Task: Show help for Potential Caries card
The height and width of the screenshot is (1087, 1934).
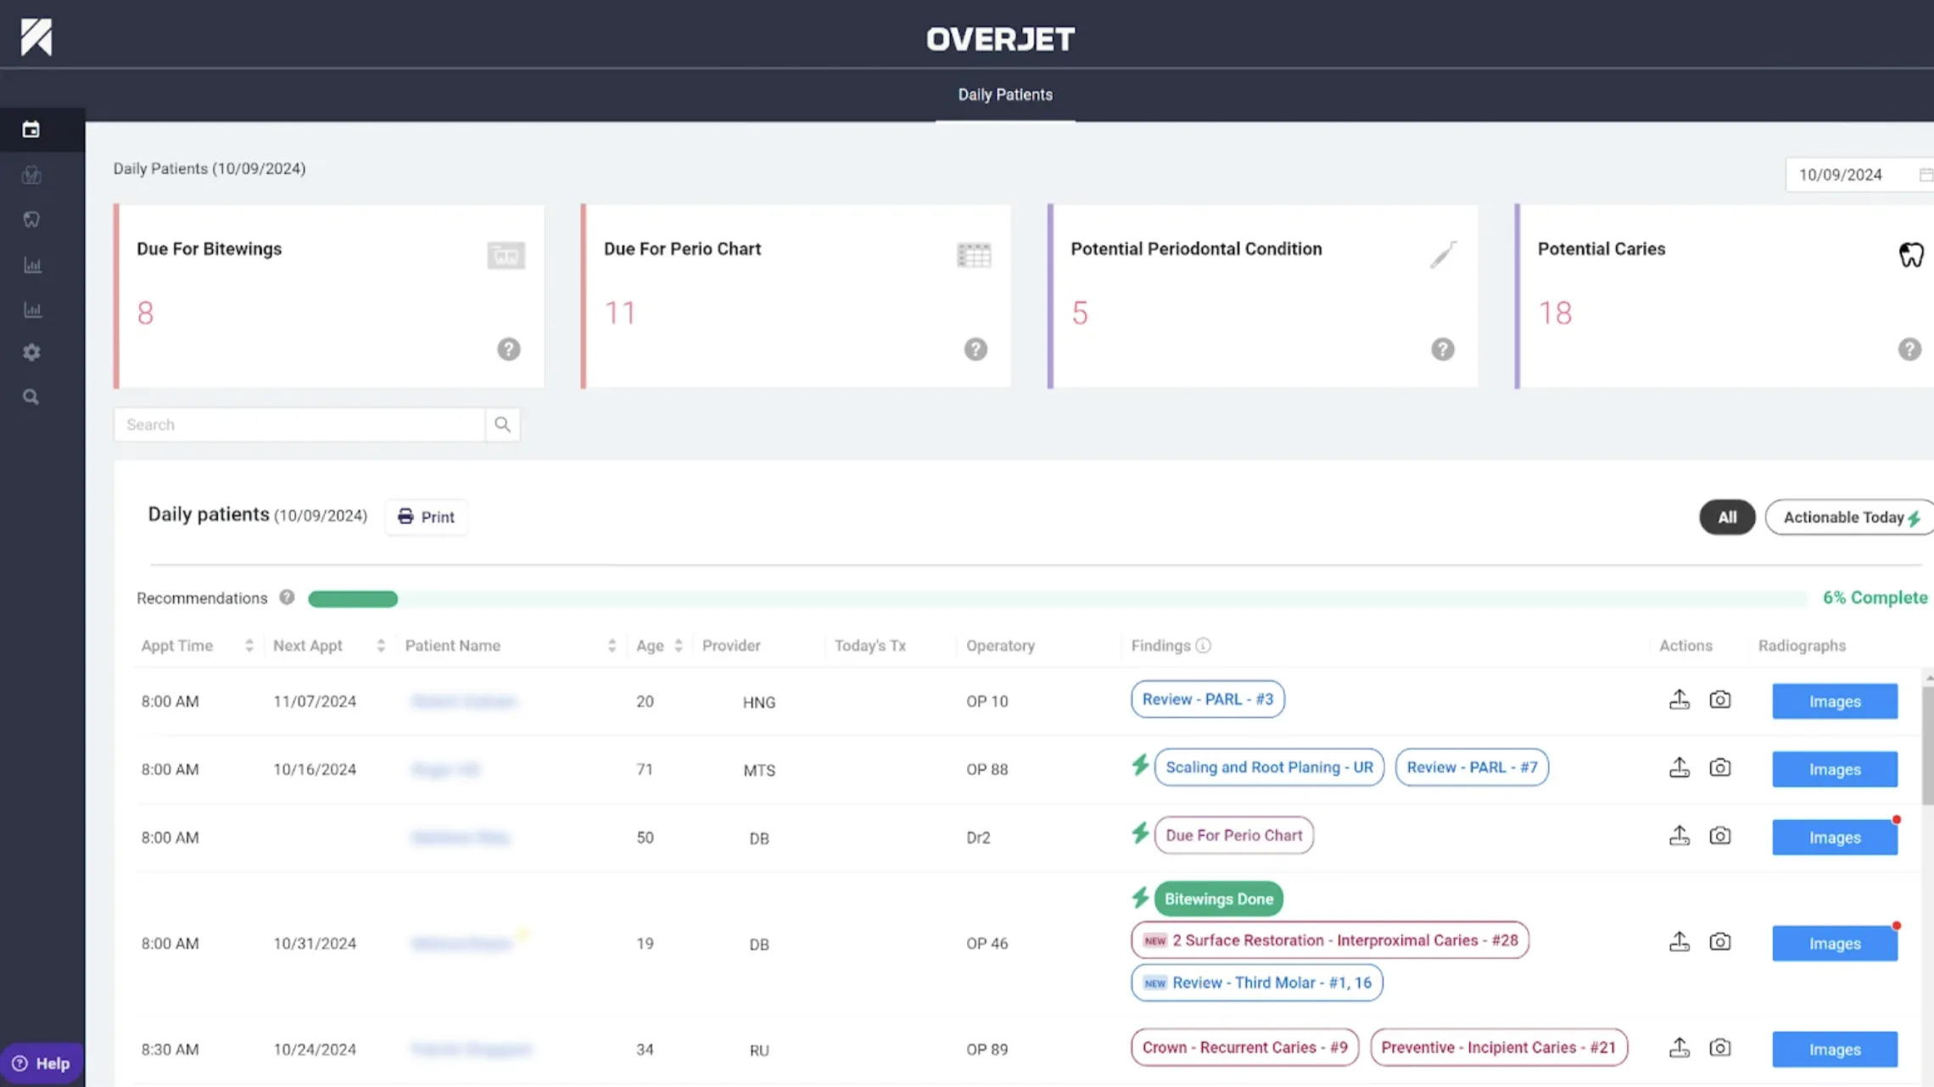Action: pyautogui.click(x=1909, y=349)
